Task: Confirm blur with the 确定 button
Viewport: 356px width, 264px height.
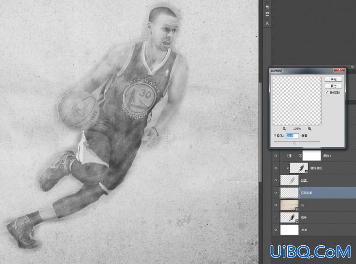Action: click(x=333, y=79)
